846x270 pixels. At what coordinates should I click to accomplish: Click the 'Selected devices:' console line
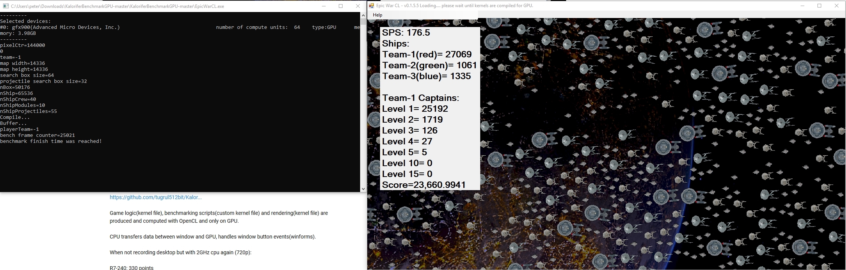tap(26, 21)
